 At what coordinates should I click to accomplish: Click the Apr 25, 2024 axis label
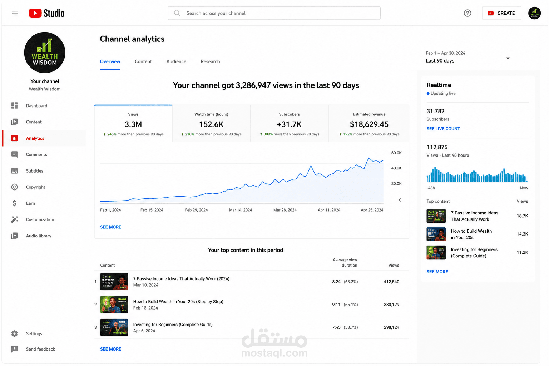point(372,210)
